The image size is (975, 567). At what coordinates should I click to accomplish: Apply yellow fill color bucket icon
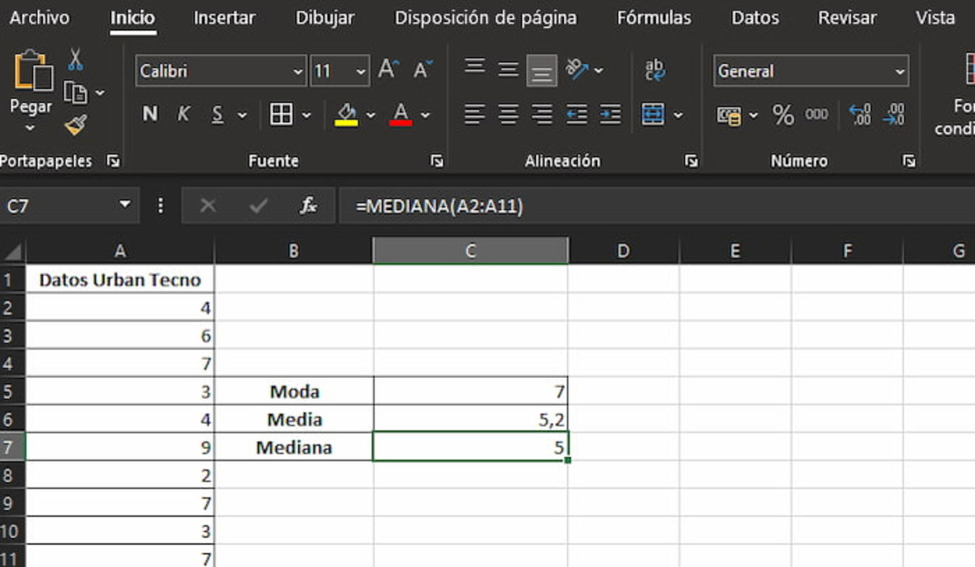point(346,114)
